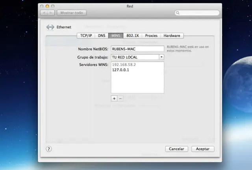Click the forward navigation arrow
252x170 pixels.
coord(51,13)
